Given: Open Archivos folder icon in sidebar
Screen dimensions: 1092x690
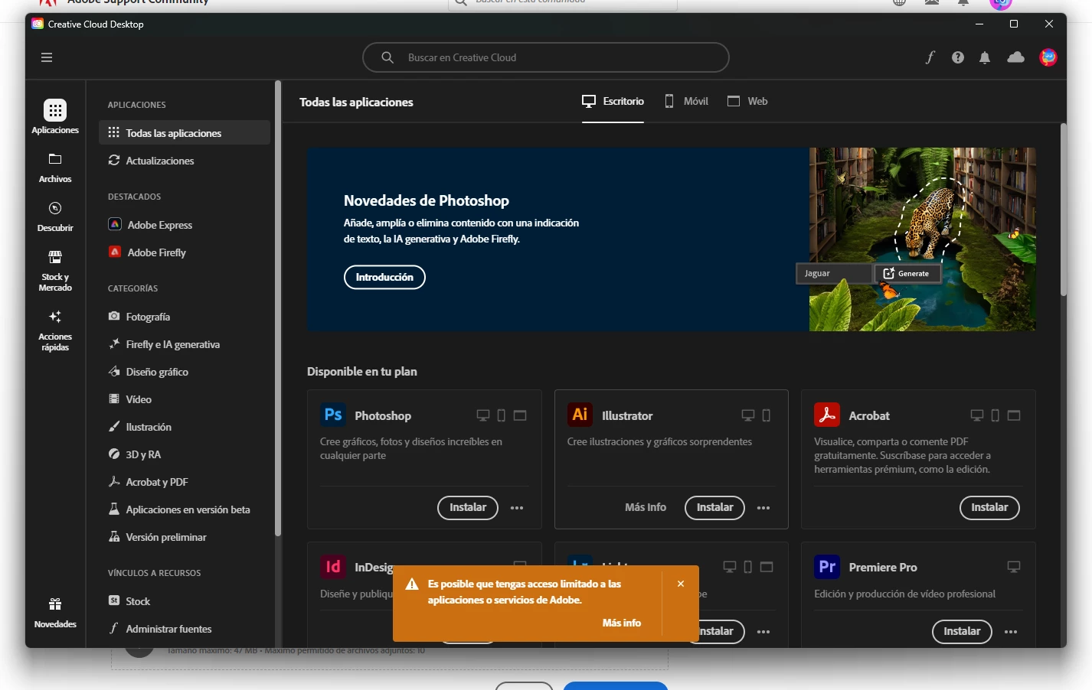Looking at the screenshot, I should pyautogui.click(x=55, y=159).
